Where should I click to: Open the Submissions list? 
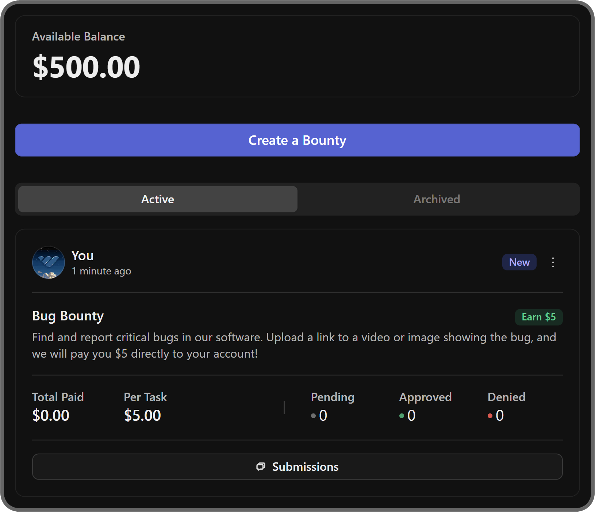coord(297,466)
